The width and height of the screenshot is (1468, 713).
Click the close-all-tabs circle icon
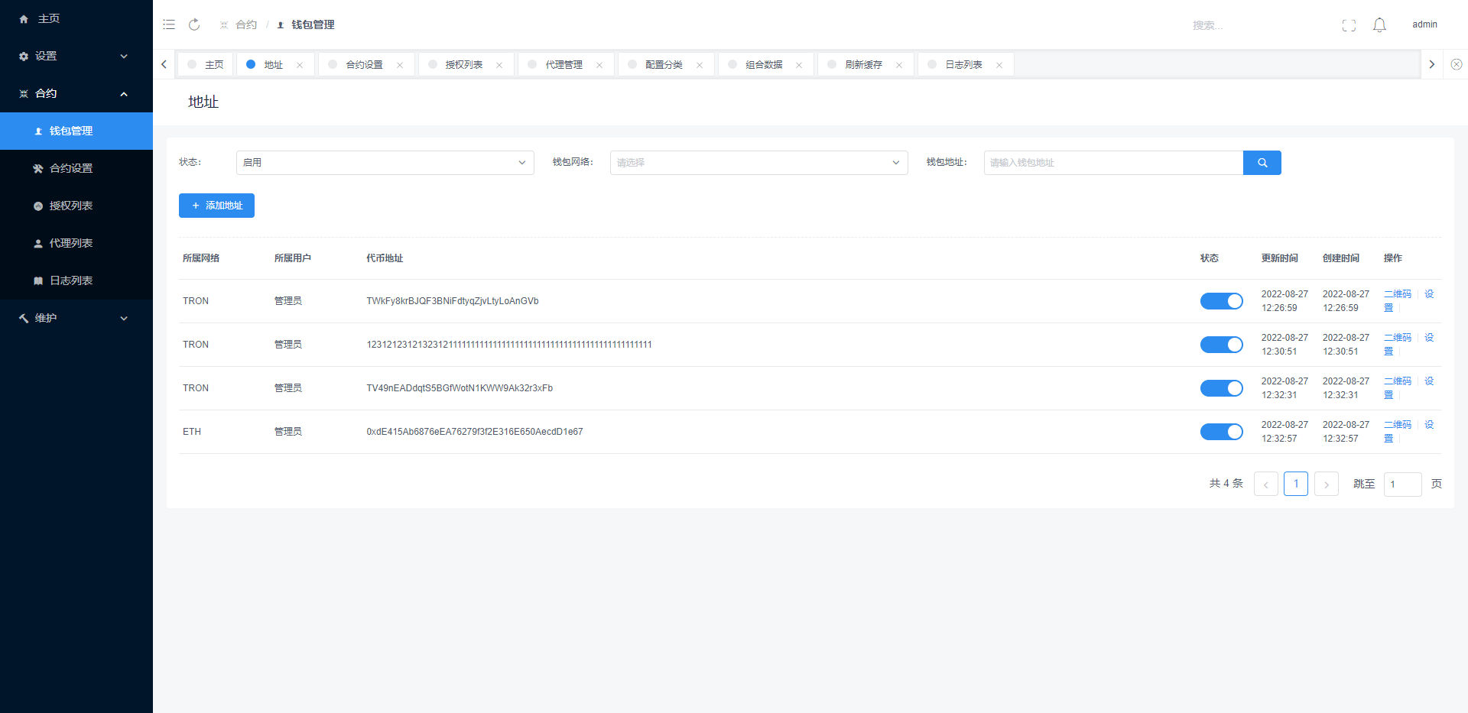click(1456, 64)
